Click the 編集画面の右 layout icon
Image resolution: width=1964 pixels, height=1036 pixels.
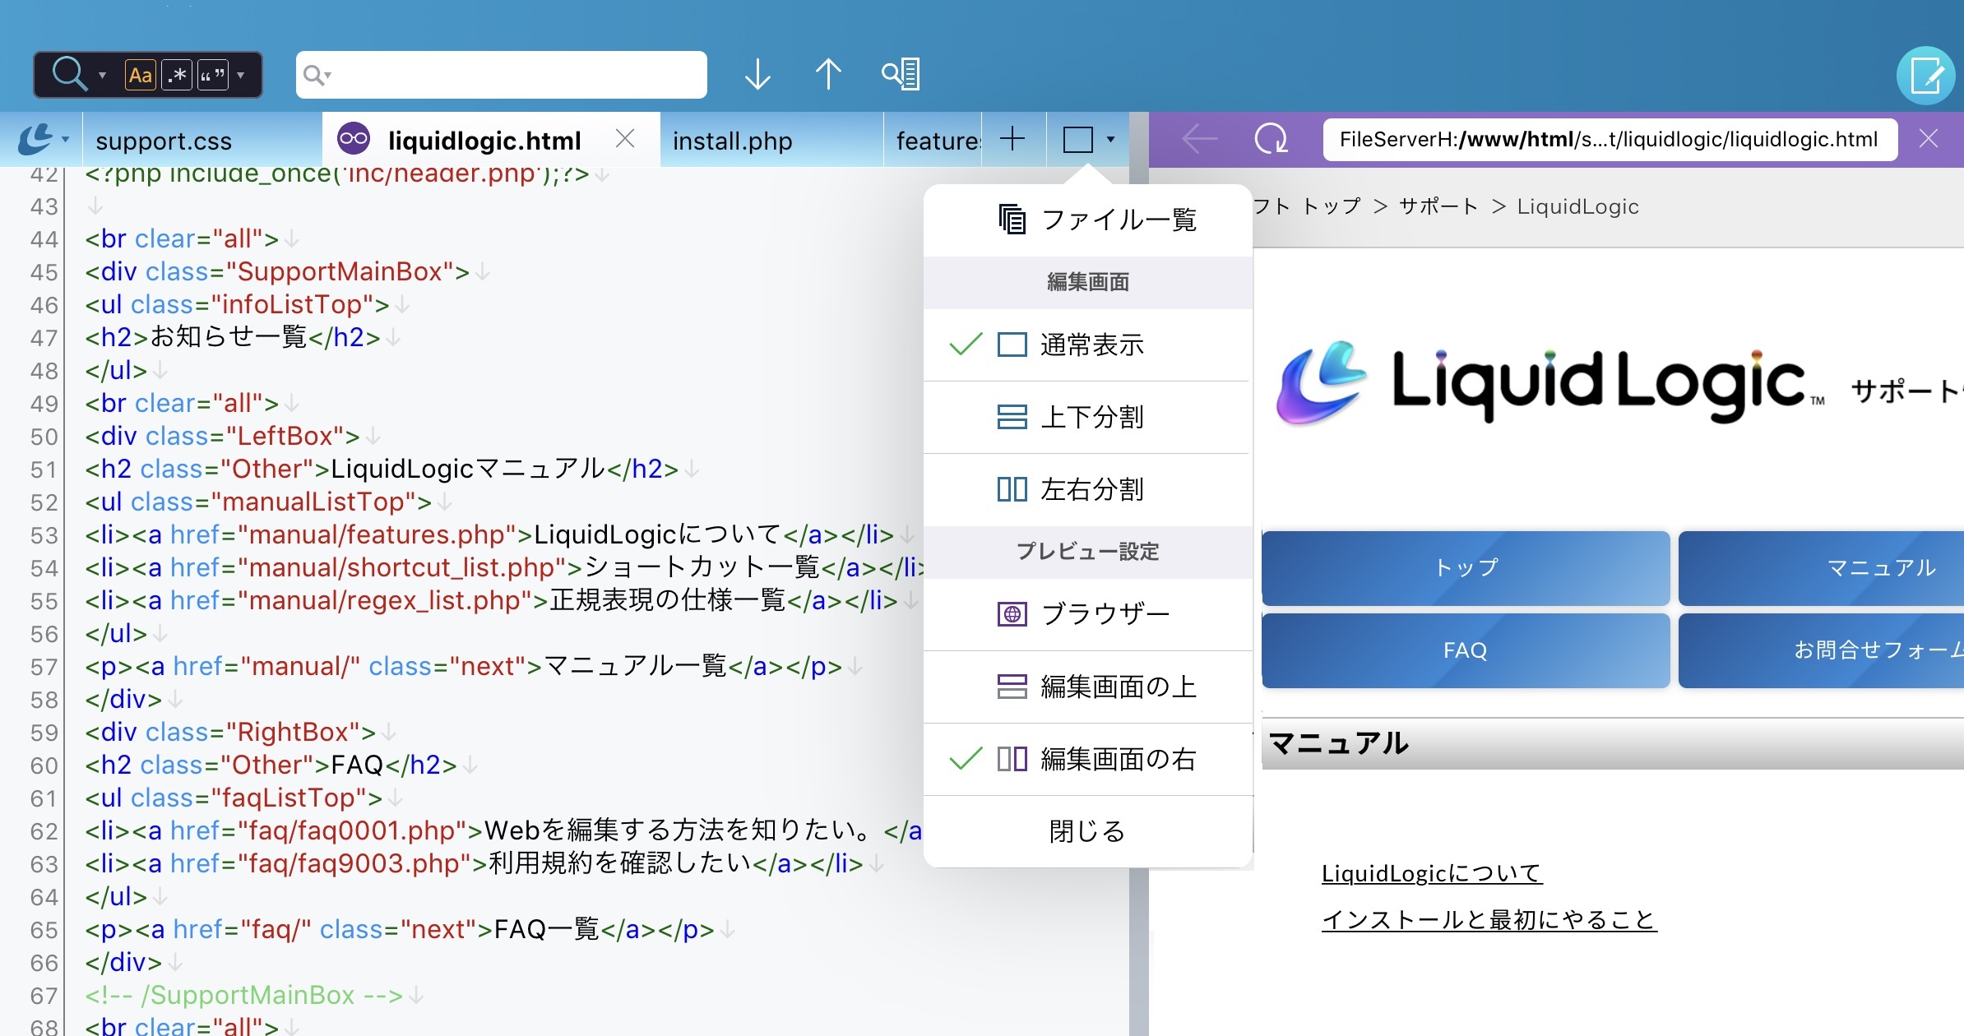[1012, 759]
